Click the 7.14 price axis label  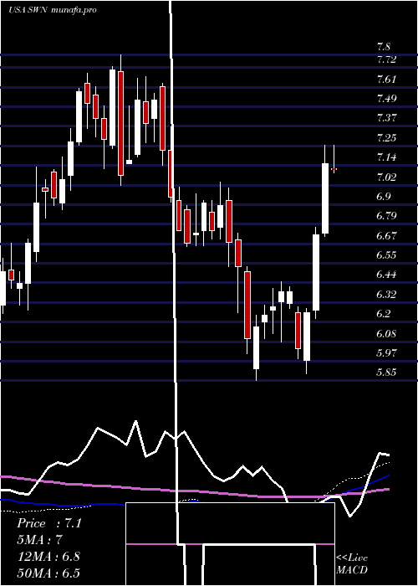[386, 157]
